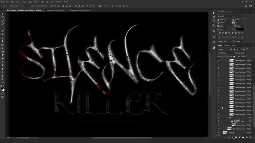Collapse the numbered group folder arrow
The image size is (255, 143).
coord(228,118)
